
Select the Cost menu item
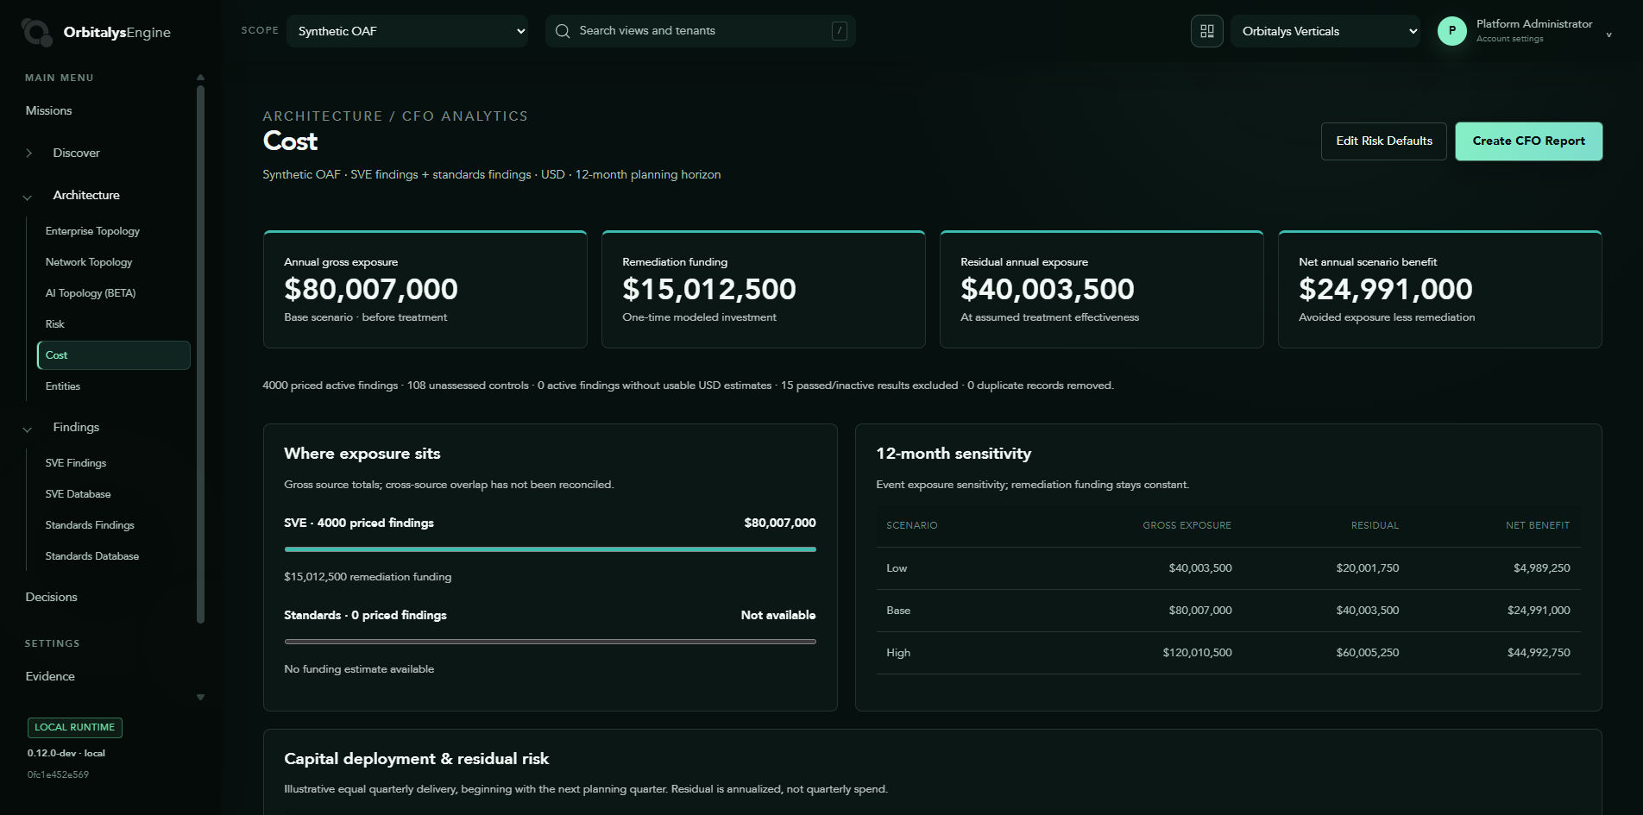(x=114, y=355)
